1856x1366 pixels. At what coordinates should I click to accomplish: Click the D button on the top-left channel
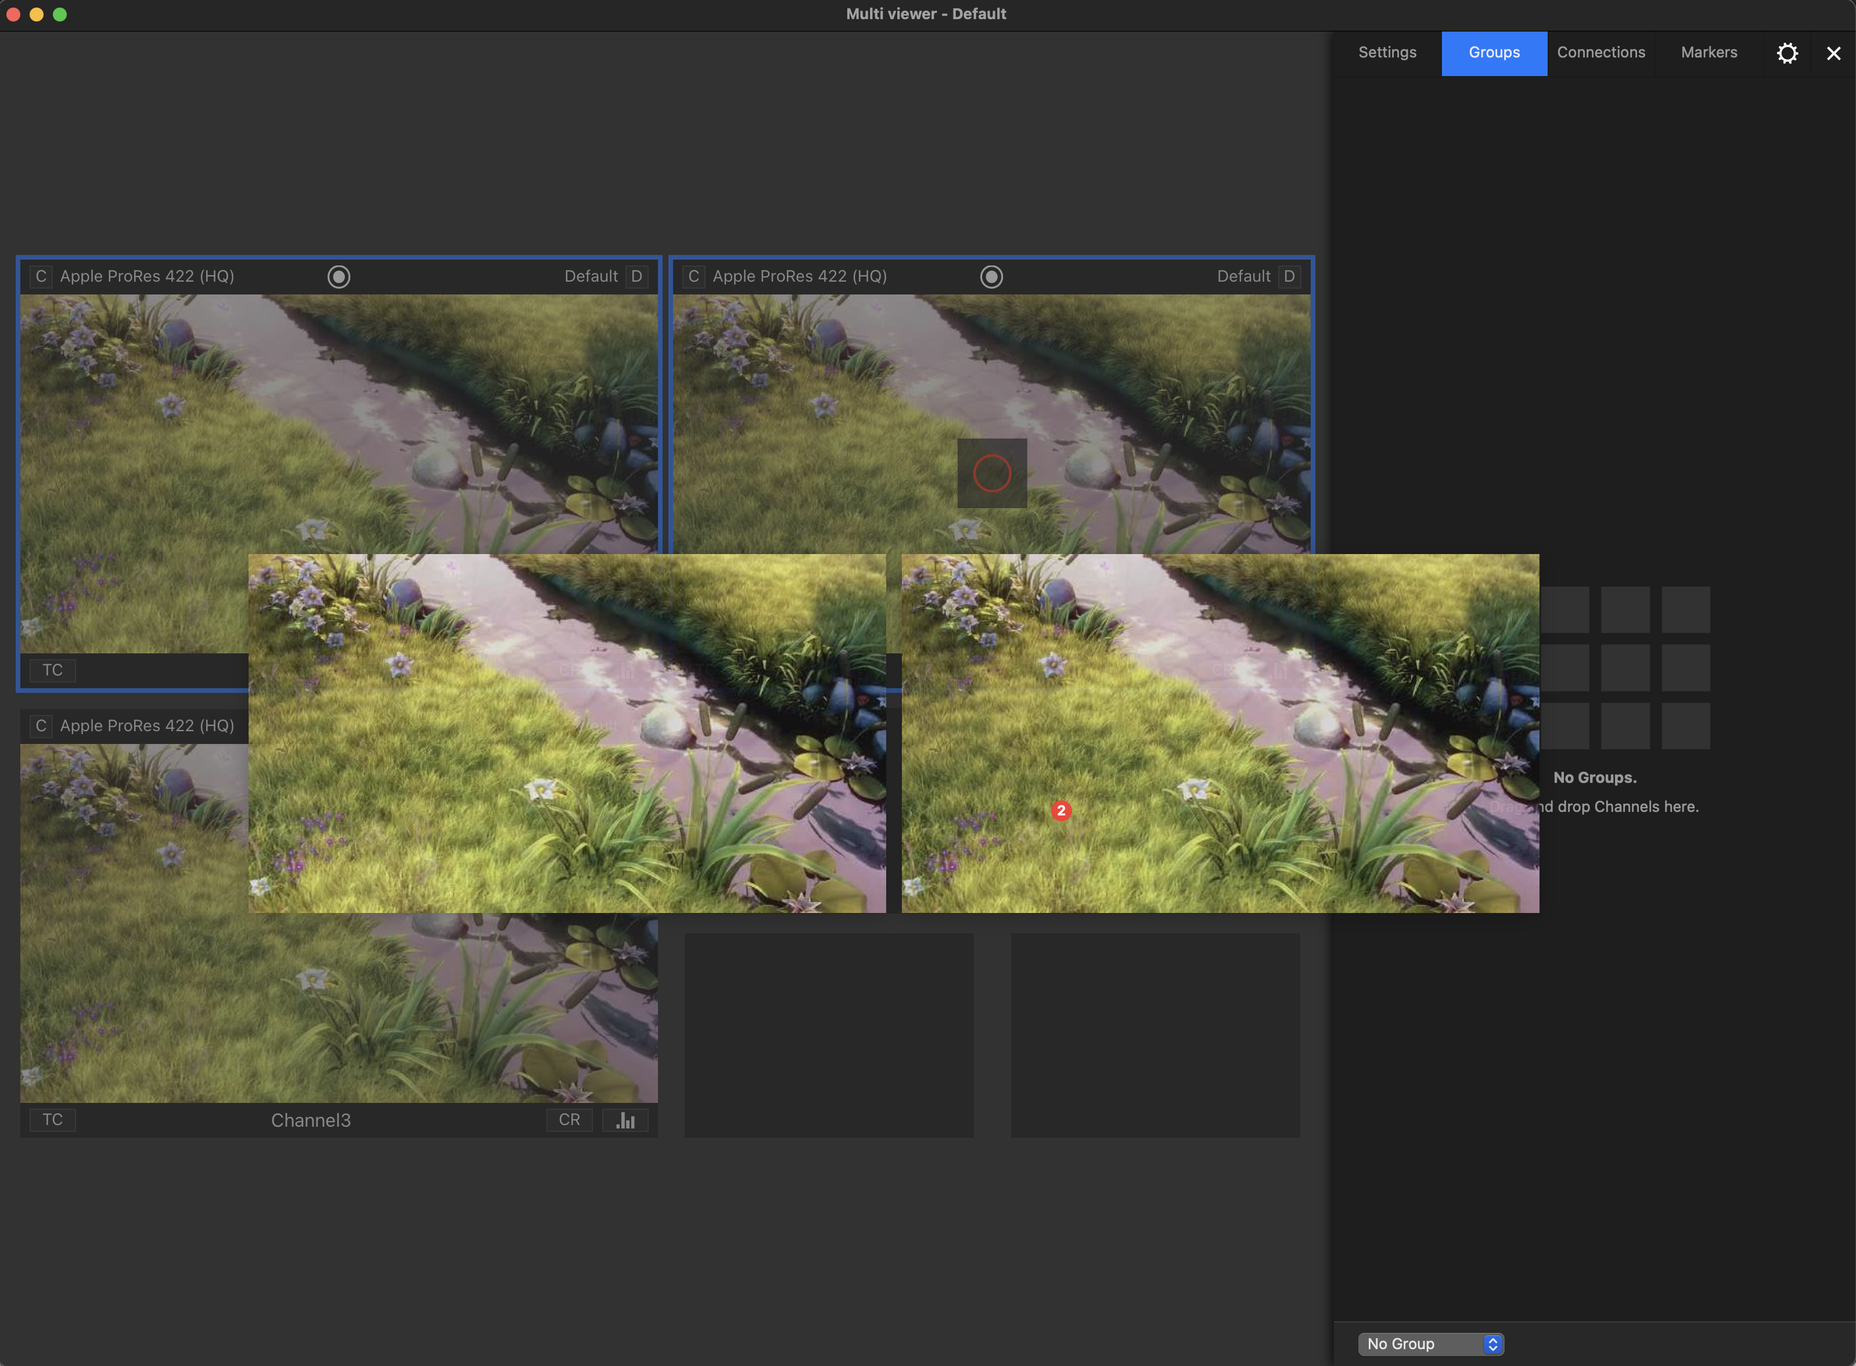point(636,276)
